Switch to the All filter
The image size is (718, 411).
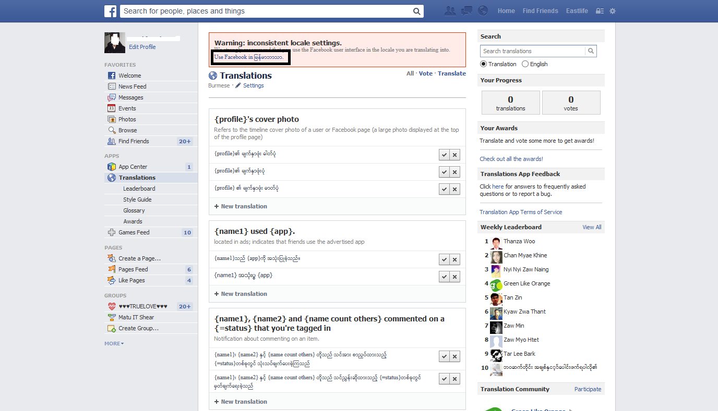click(410, 73)
